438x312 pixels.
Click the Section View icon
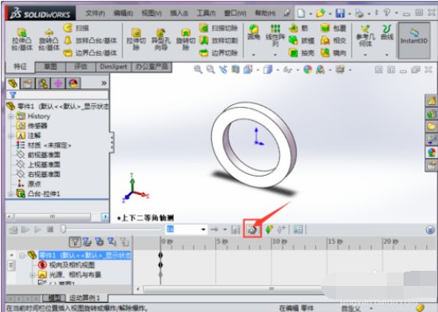click(x=235, y=69)
